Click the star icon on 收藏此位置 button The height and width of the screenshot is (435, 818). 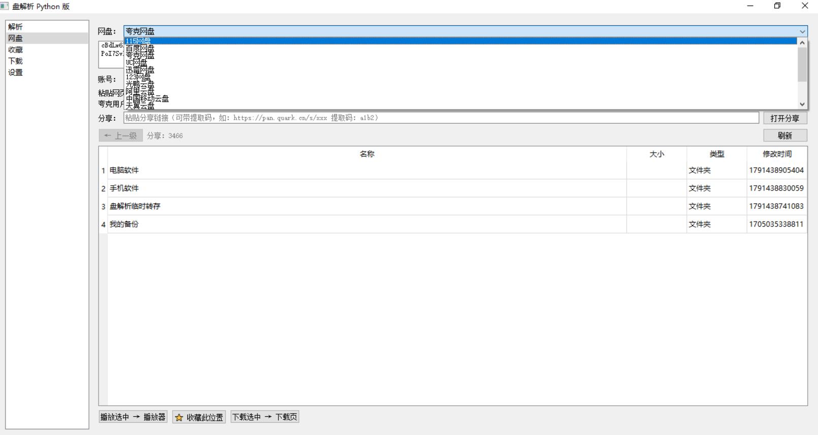[x=179, y=417]
